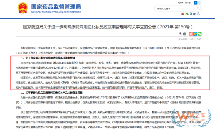This screenshot has height=131, width=215.
Task: Open 无障碍 accessibility mode link
Action: [181, 3]
